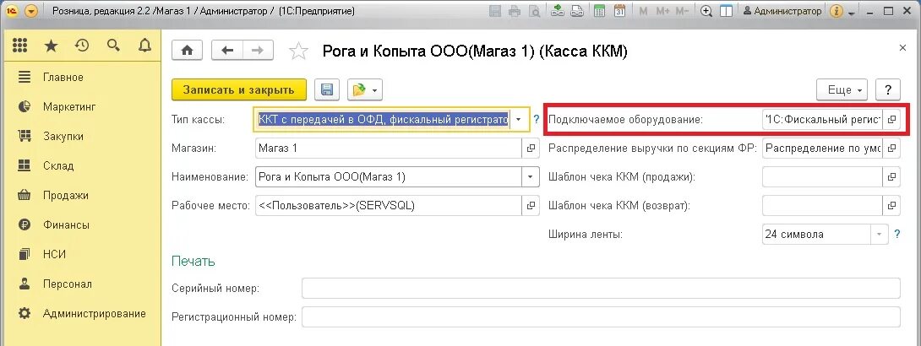Go to Закупки section
This screenshot has width=921, height=346.
(63, 136)
